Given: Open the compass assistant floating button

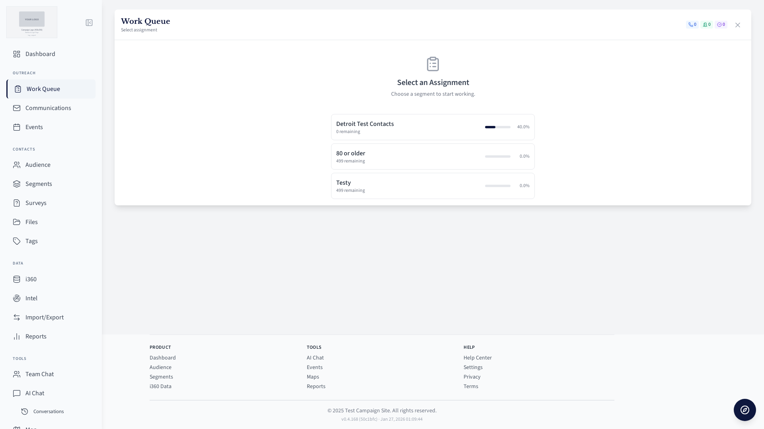Looking at the screenshot, I should pyautogui.click(x=745, y=410).
